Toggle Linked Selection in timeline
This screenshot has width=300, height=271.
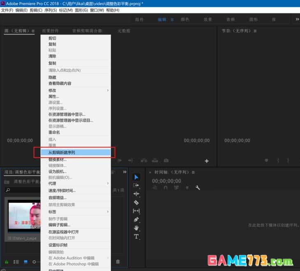click(x=176, y=188)
